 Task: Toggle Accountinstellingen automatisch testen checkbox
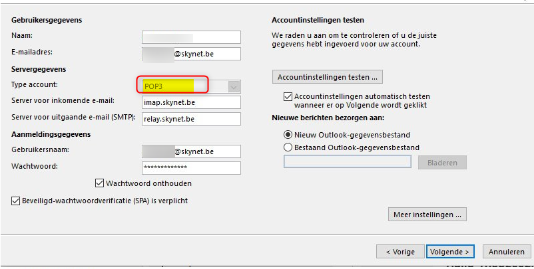coord(288,96)
